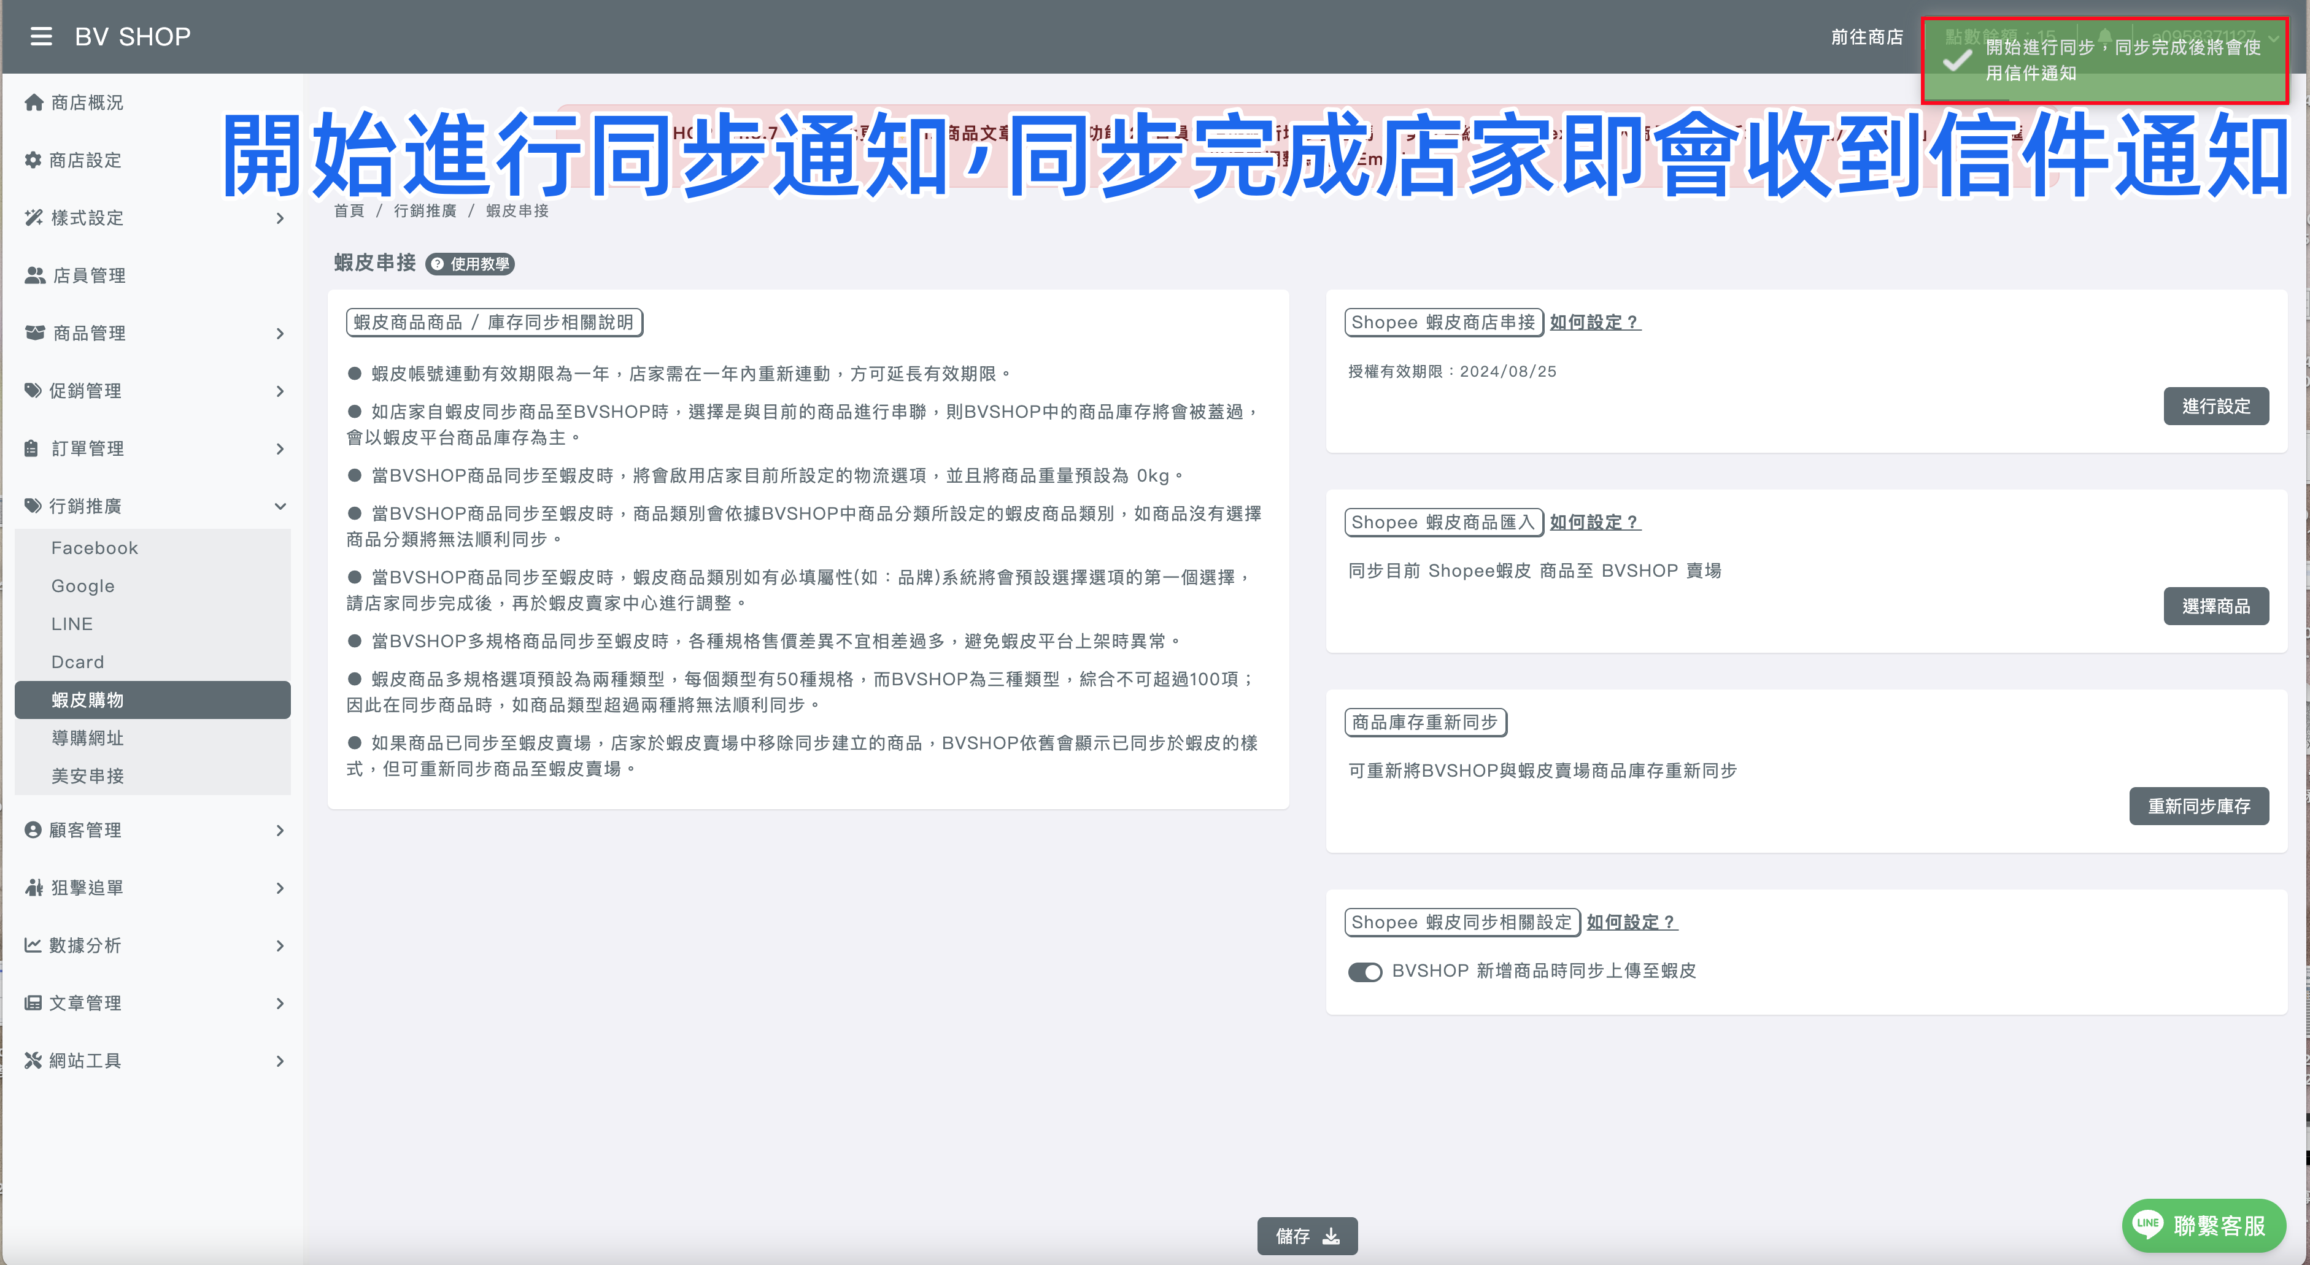Click the 店員管理 people icon
The height and width of the screenshot is (1265, 2310).
click(x=35, y=275)
